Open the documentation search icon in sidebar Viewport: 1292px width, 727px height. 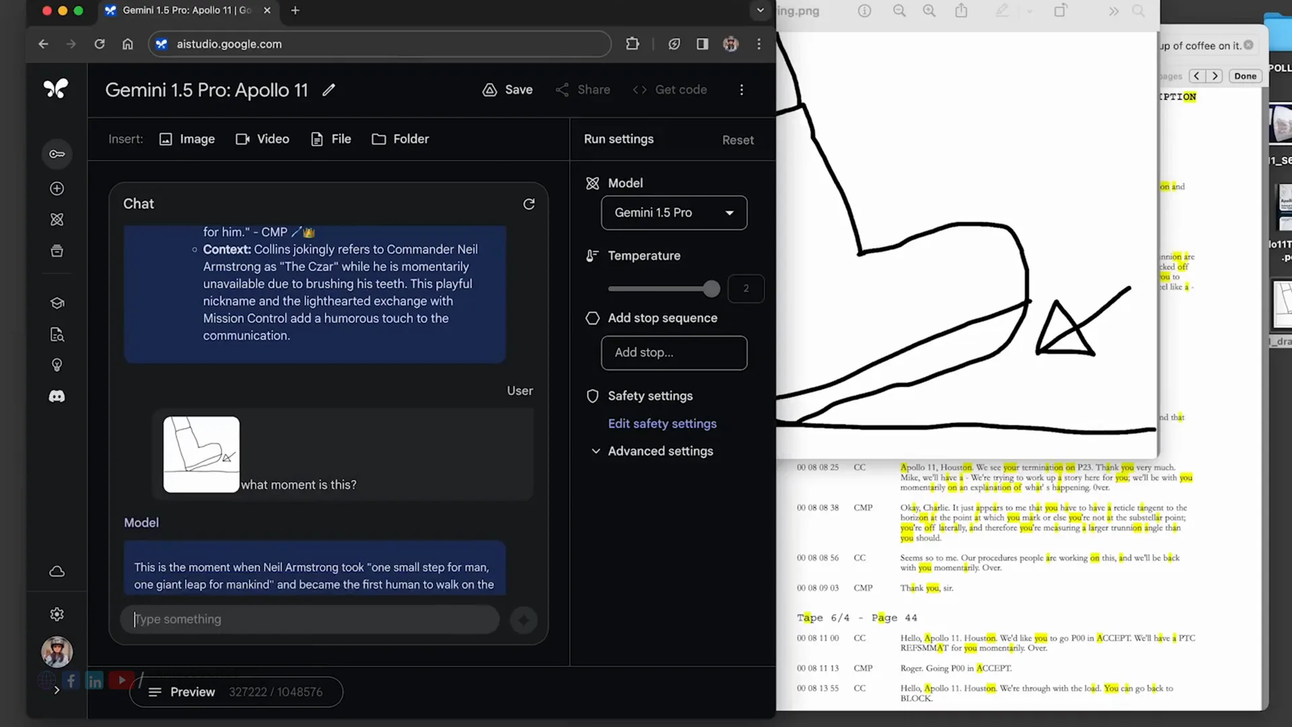tap(57, 335)
